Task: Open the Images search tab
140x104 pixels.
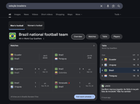Action: [x=17, y=14]
